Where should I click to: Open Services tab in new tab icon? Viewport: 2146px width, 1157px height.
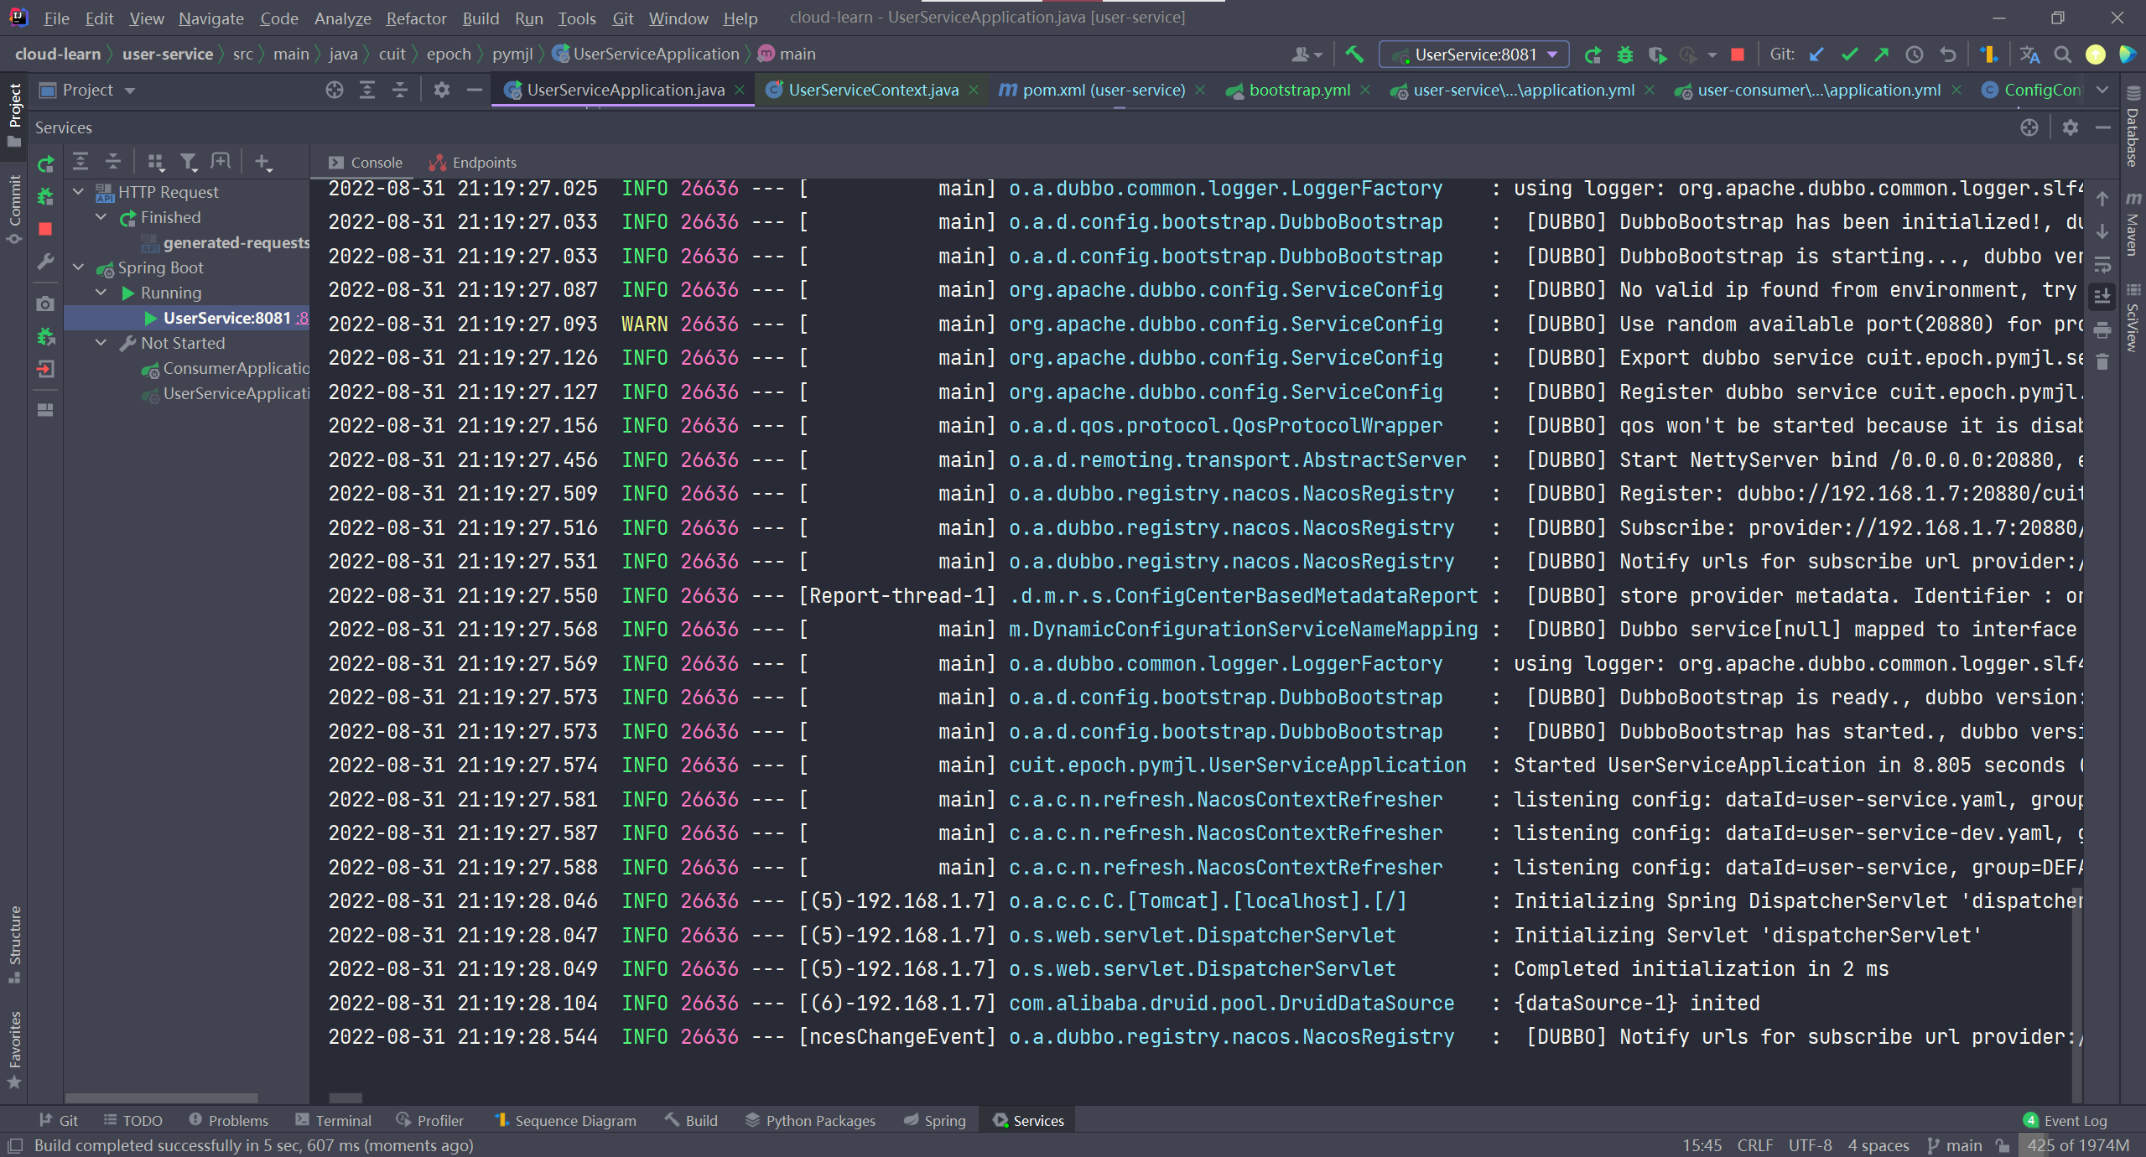click(x=221, y=162)
